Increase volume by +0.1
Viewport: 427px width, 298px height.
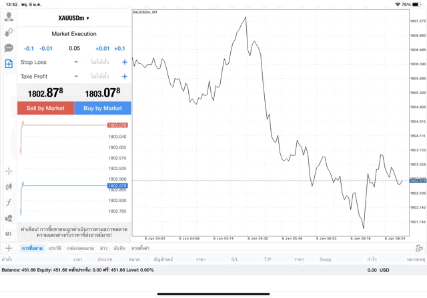(119, 49)
